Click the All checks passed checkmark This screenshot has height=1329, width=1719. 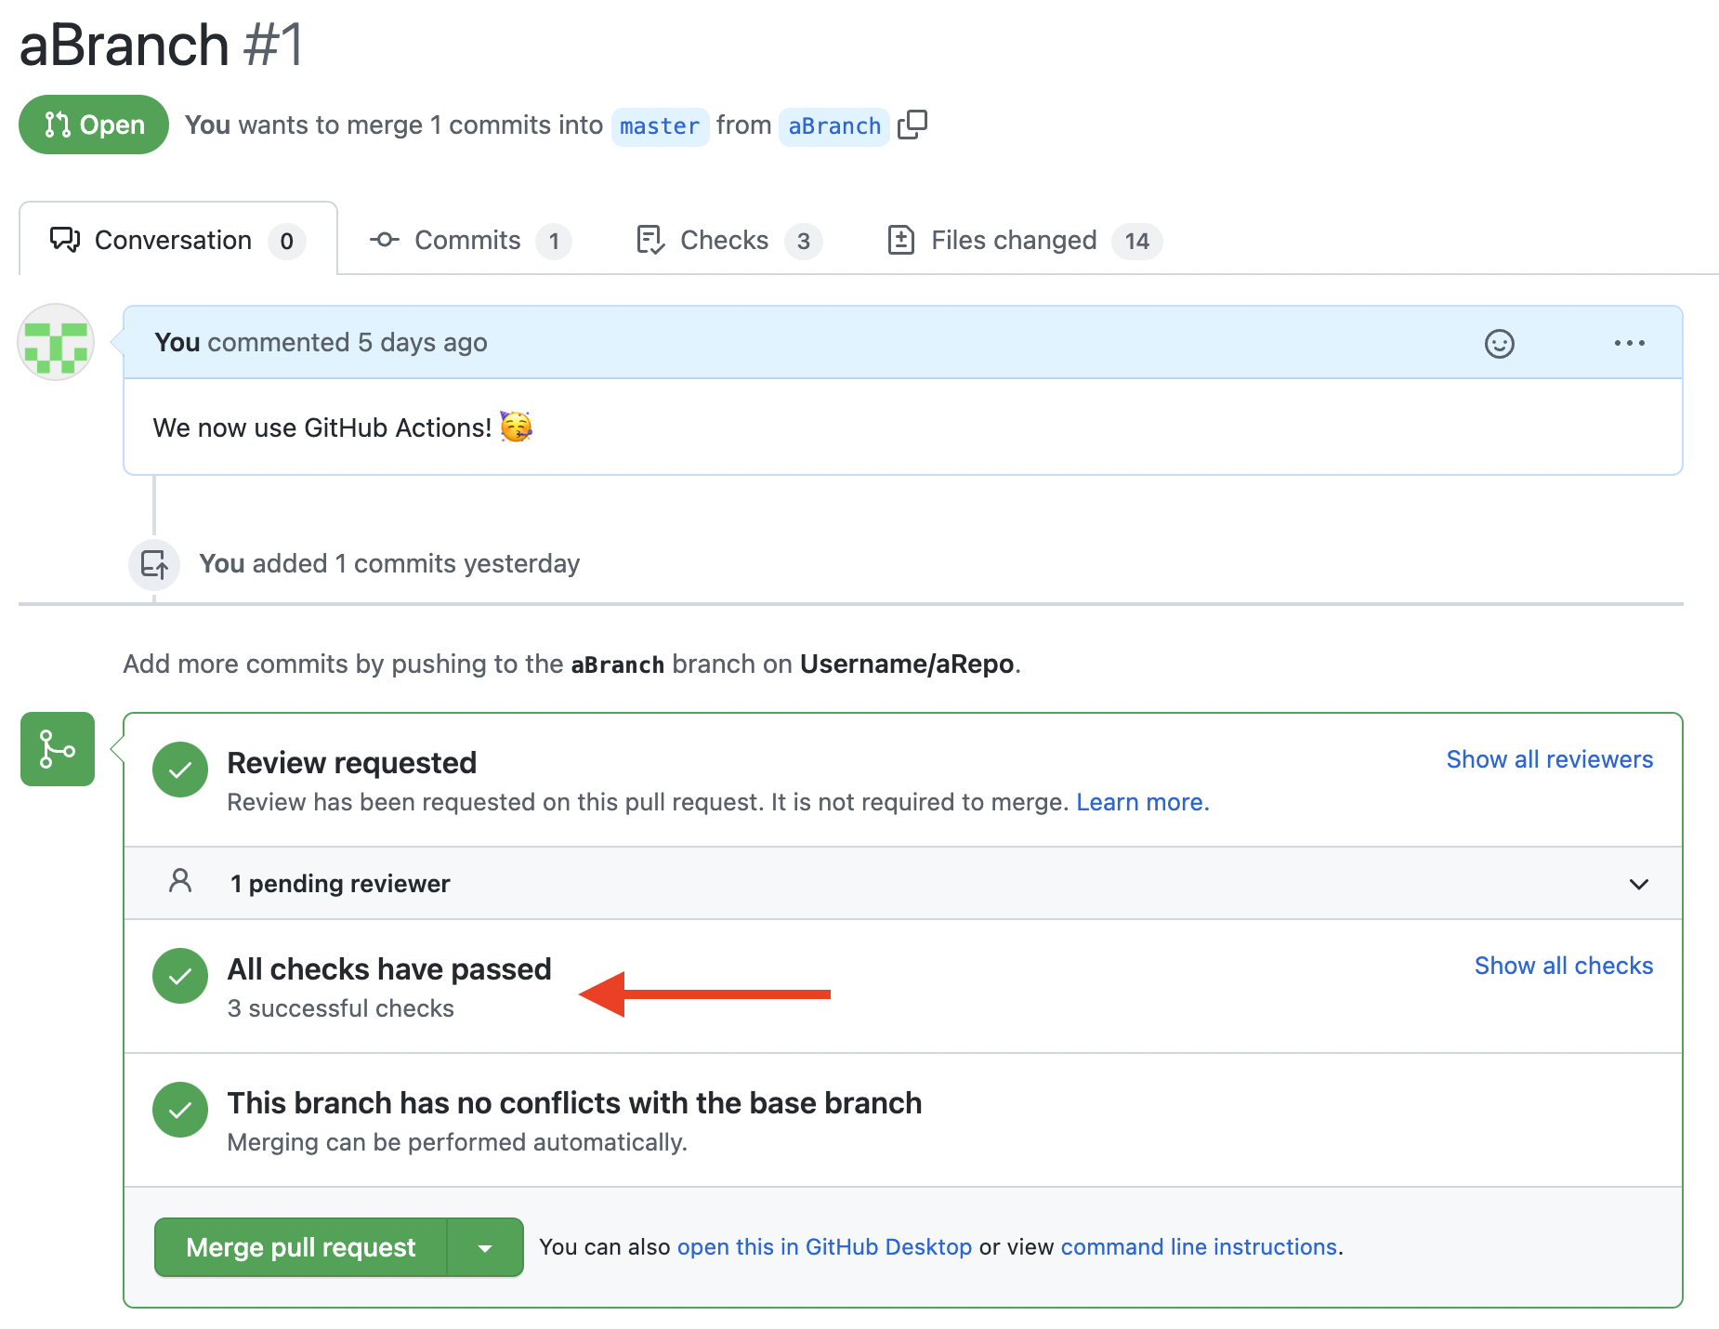(x=180, y=976)
